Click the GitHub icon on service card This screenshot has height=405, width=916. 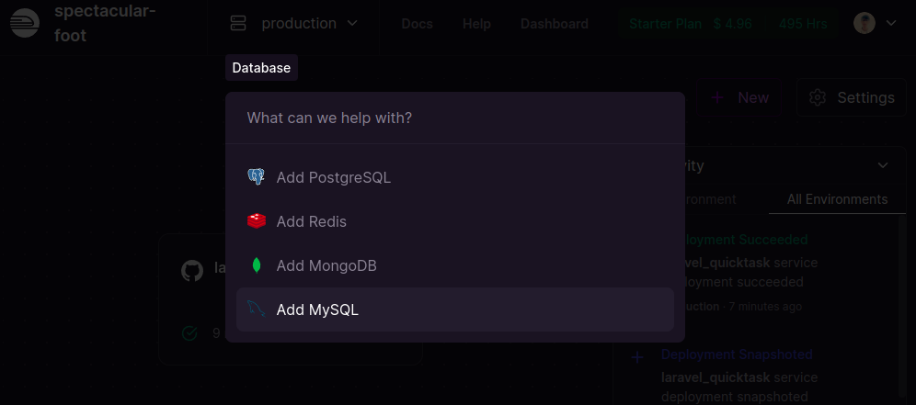pos(192,270)
